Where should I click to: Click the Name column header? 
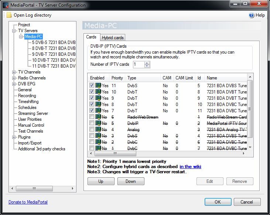[x=226, y=78]
